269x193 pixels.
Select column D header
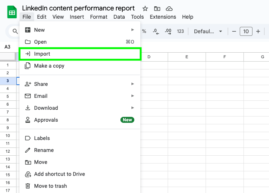154,57
